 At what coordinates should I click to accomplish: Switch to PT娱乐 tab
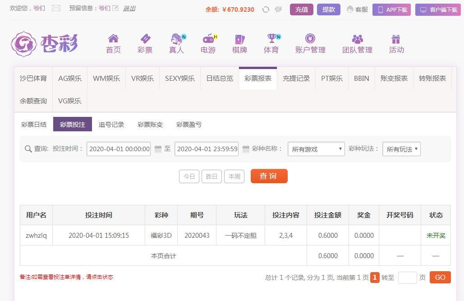point(332,78)
